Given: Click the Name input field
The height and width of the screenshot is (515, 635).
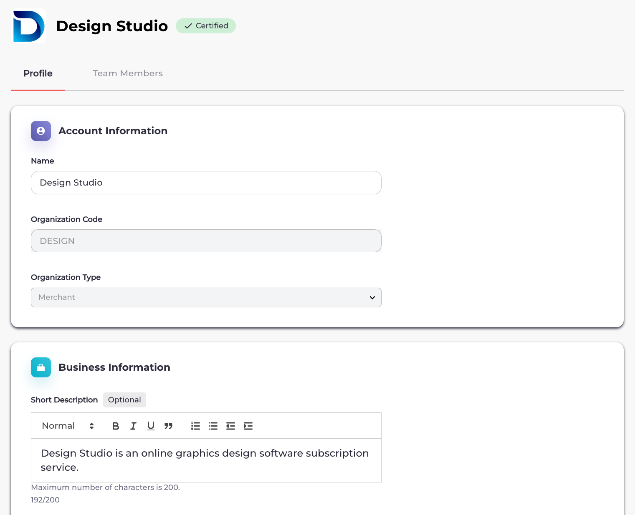Looking at the screenshot, I should click(x=206, y=183).
